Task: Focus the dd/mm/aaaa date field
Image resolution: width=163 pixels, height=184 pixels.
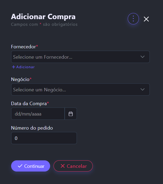Action: [38, 114]
